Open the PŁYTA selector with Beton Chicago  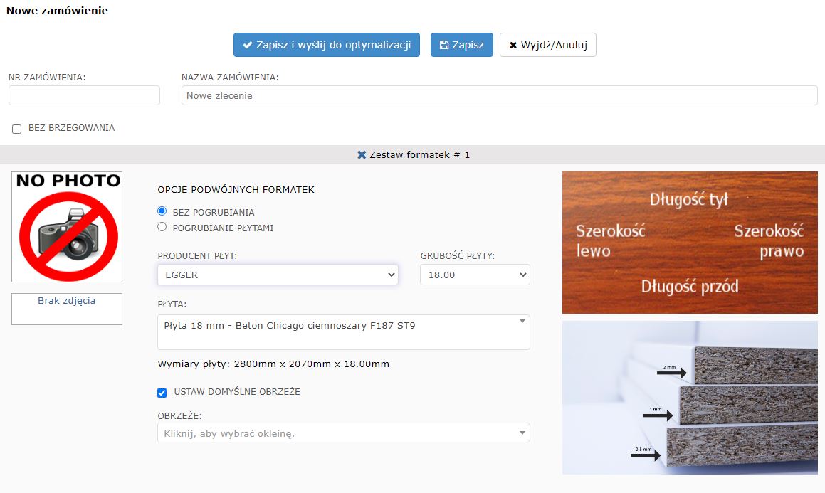[338, 332]
